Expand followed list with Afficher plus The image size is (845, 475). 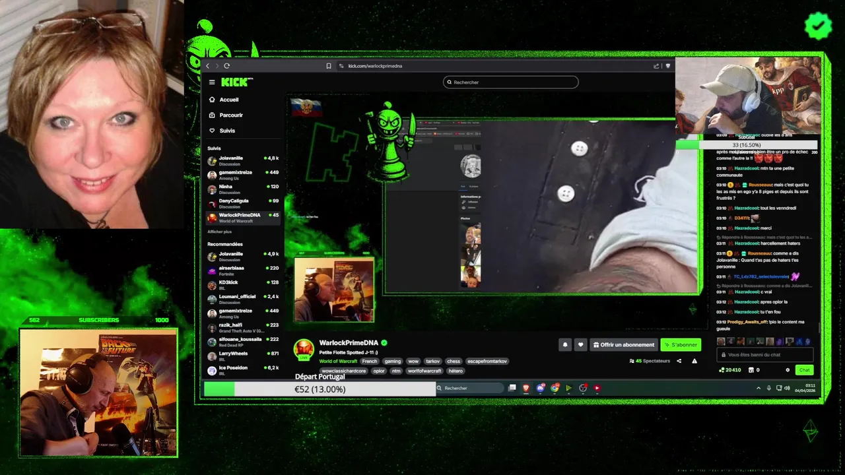219,232
